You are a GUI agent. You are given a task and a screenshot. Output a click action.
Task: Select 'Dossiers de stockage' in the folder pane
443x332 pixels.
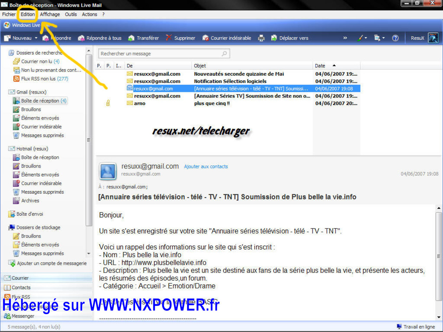pos(34,227)
